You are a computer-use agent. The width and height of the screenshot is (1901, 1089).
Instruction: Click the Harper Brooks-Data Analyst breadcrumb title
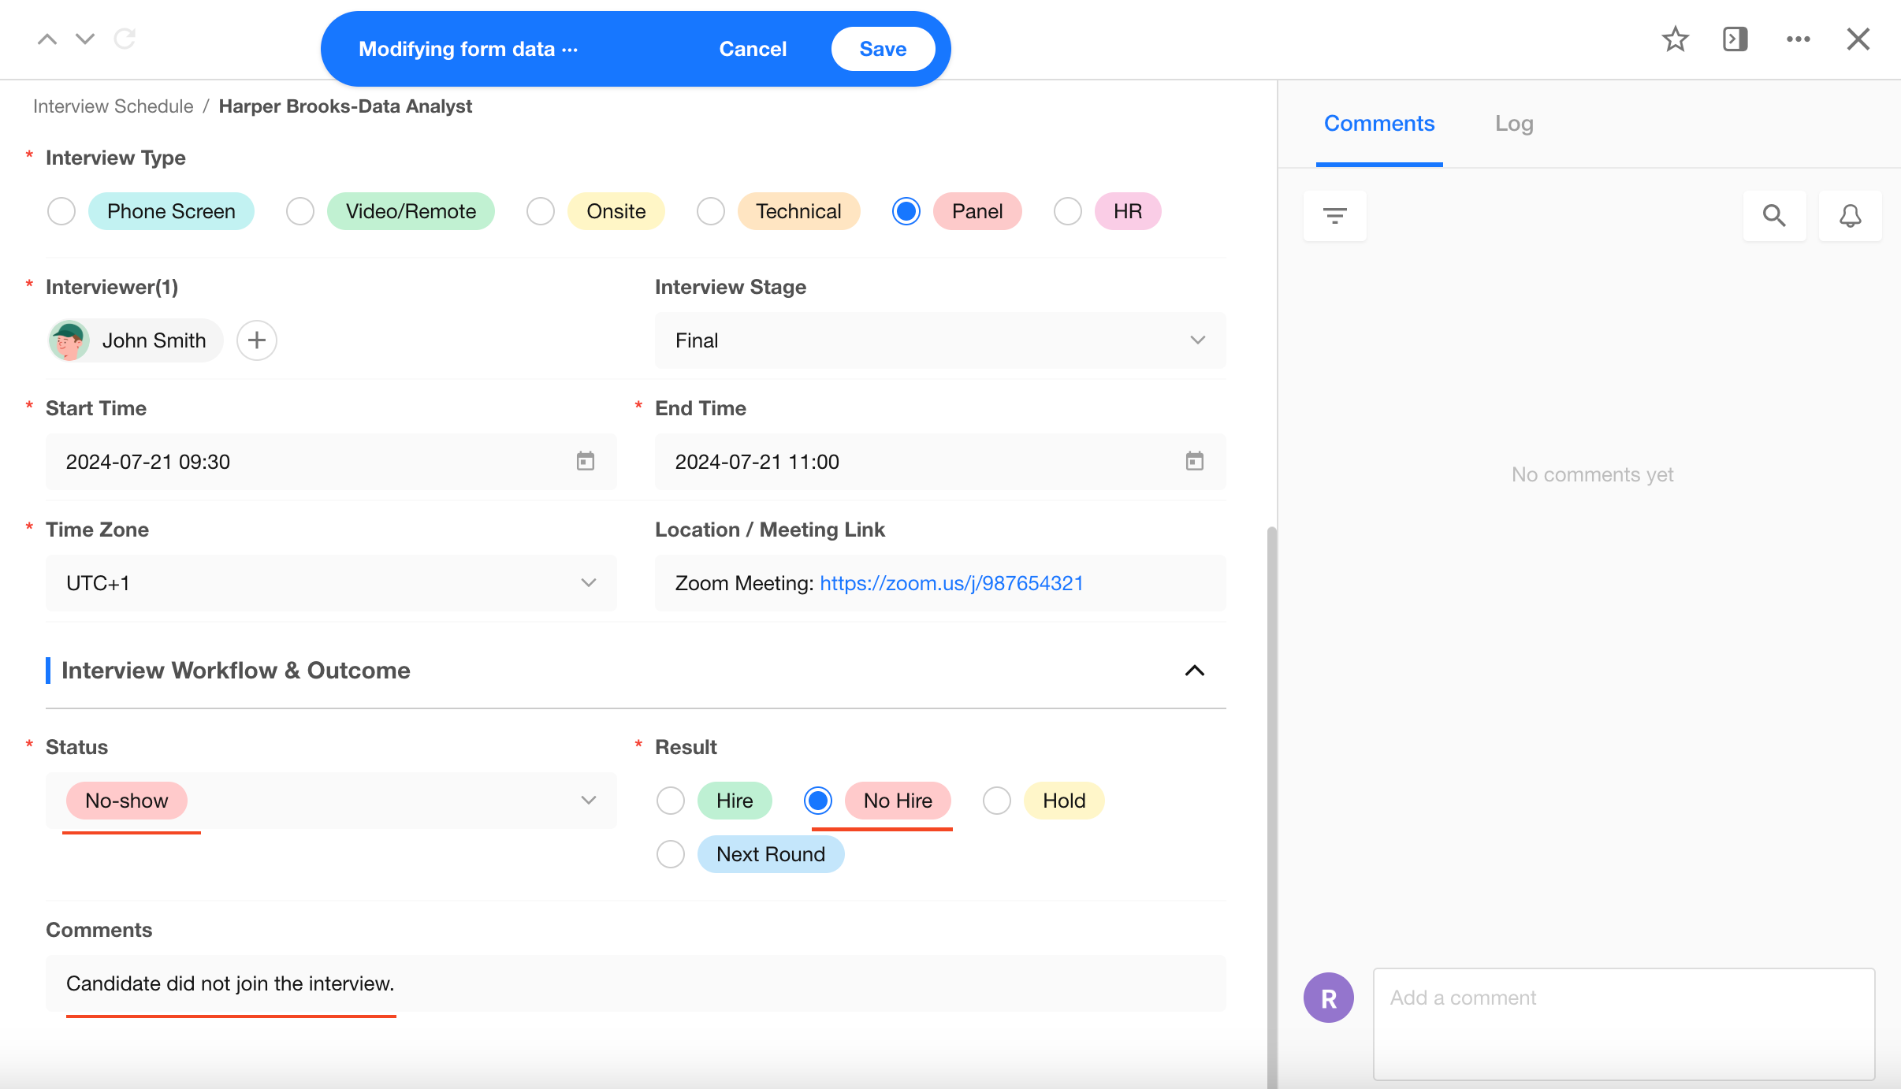coord(345,106)
